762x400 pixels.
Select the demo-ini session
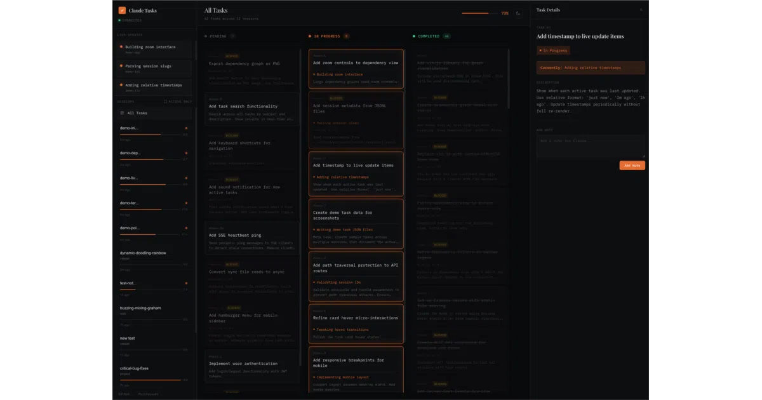[154, 133]
